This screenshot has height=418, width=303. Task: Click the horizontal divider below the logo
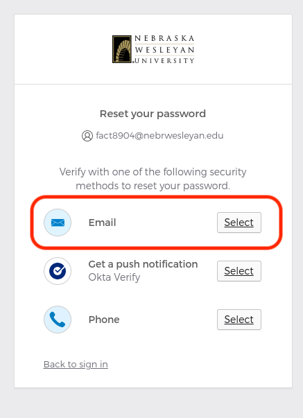point(153,85)
